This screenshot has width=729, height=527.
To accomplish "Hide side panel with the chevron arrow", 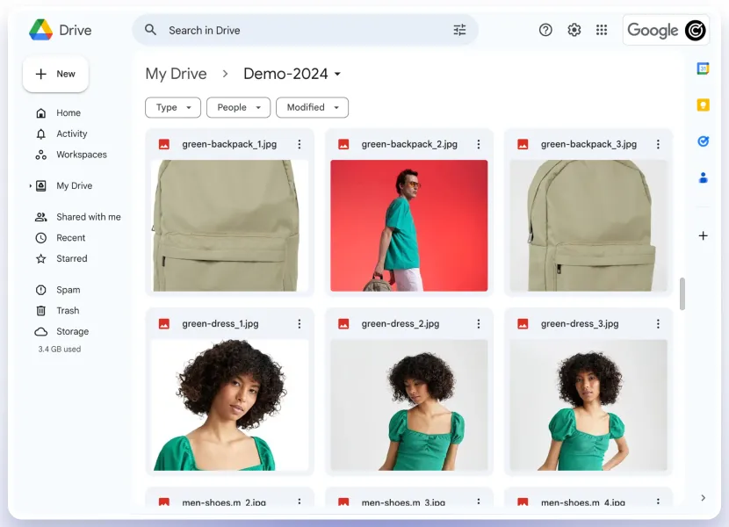I will click(703, 498).
